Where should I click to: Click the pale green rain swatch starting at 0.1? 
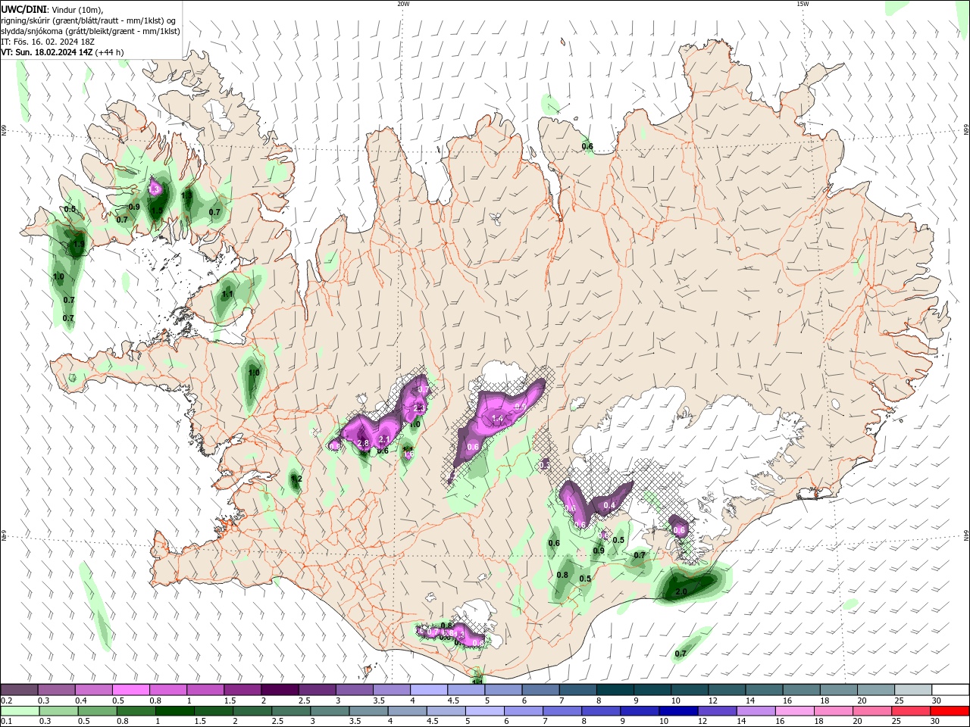[20, 711]
